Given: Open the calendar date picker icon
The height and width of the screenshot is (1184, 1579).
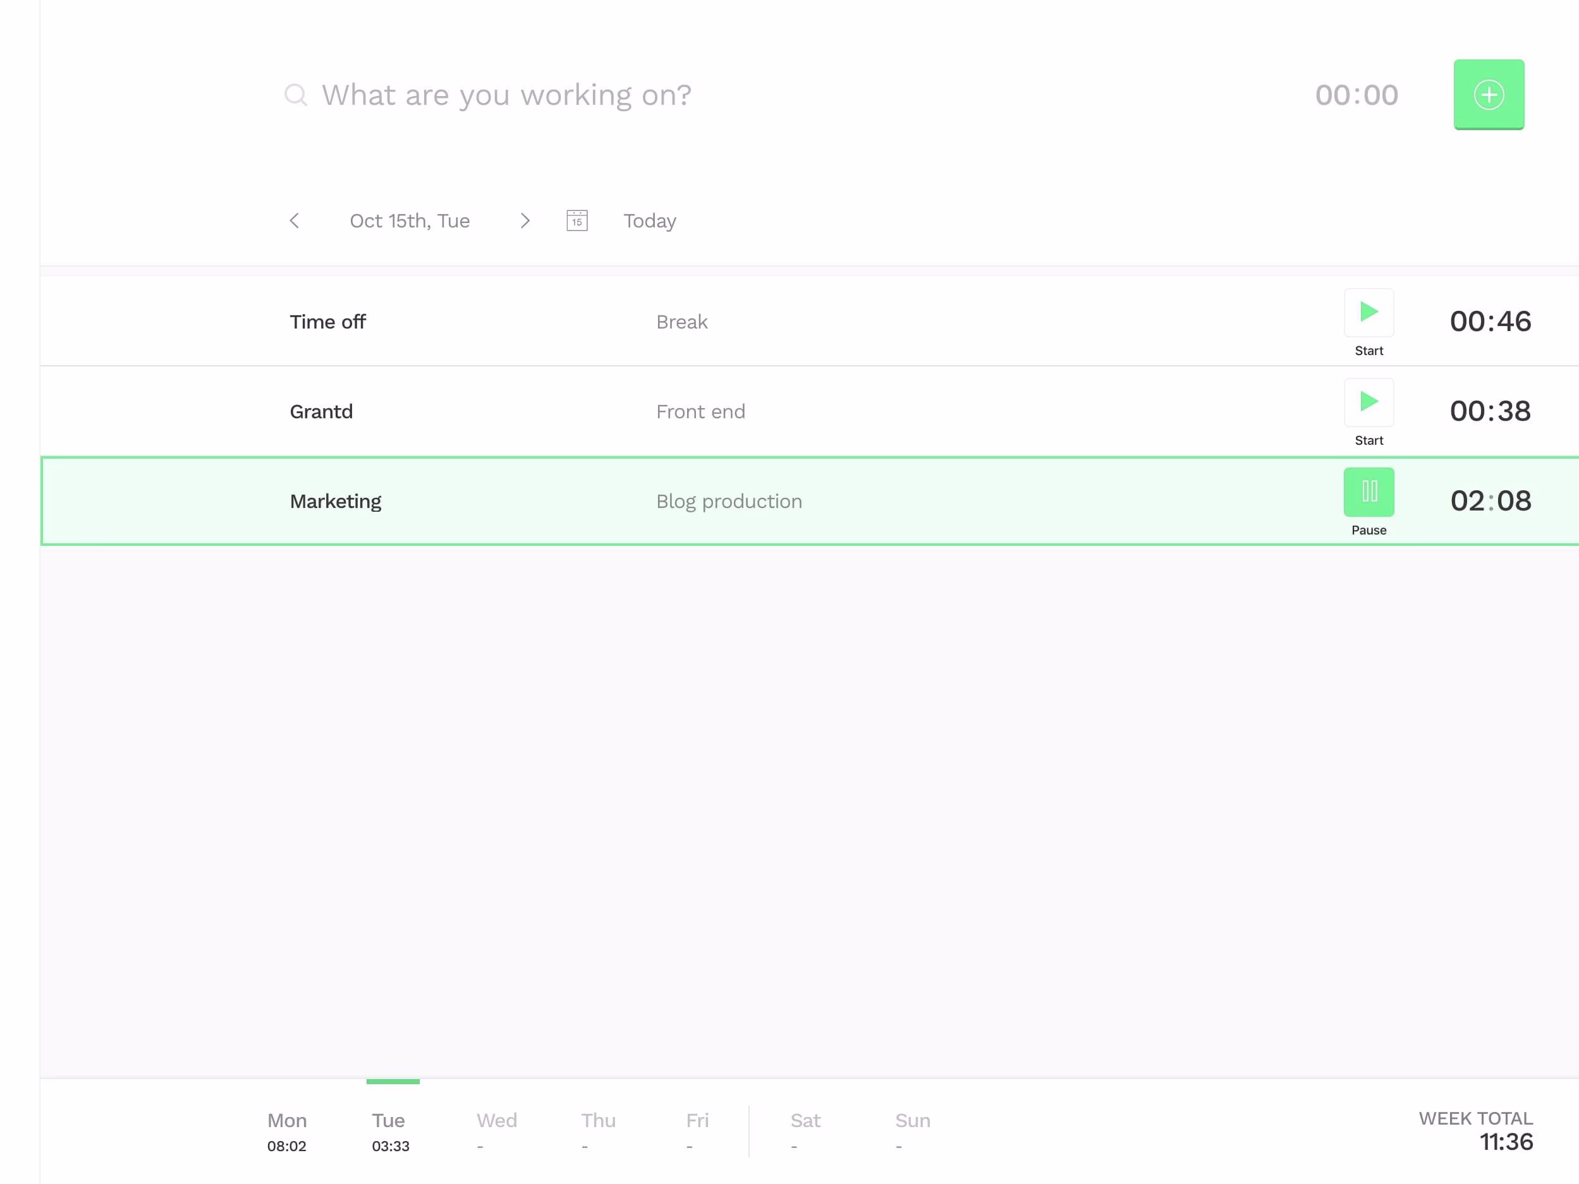Looking at the screenshot, I should [576, 220].
